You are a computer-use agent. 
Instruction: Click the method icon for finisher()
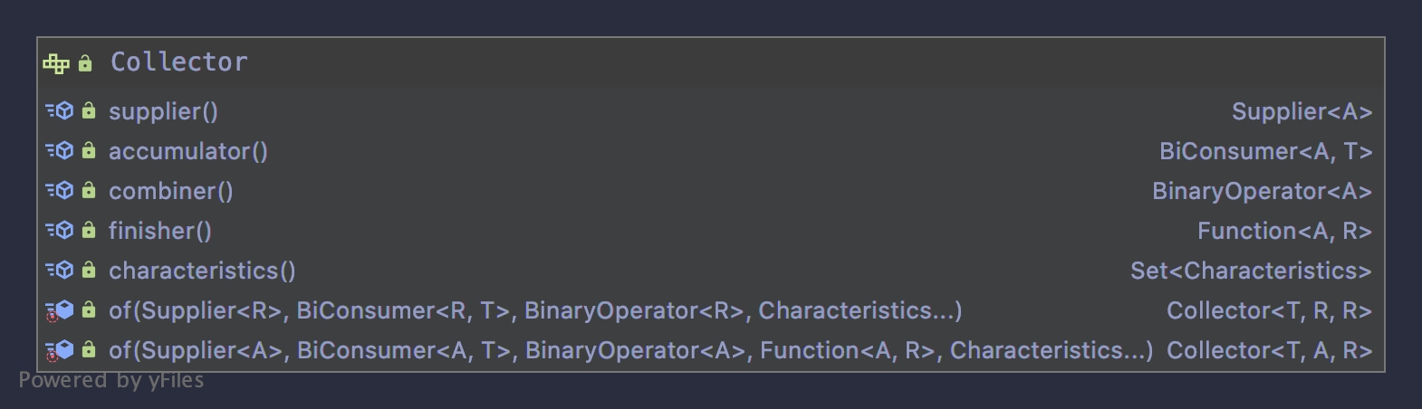click(x=61, y=231)
